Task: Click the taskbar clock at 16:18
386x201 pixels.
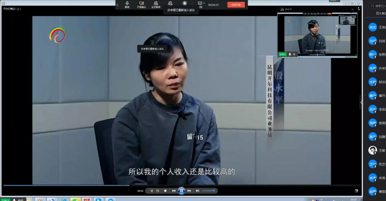Action: (x=354, y=199)
